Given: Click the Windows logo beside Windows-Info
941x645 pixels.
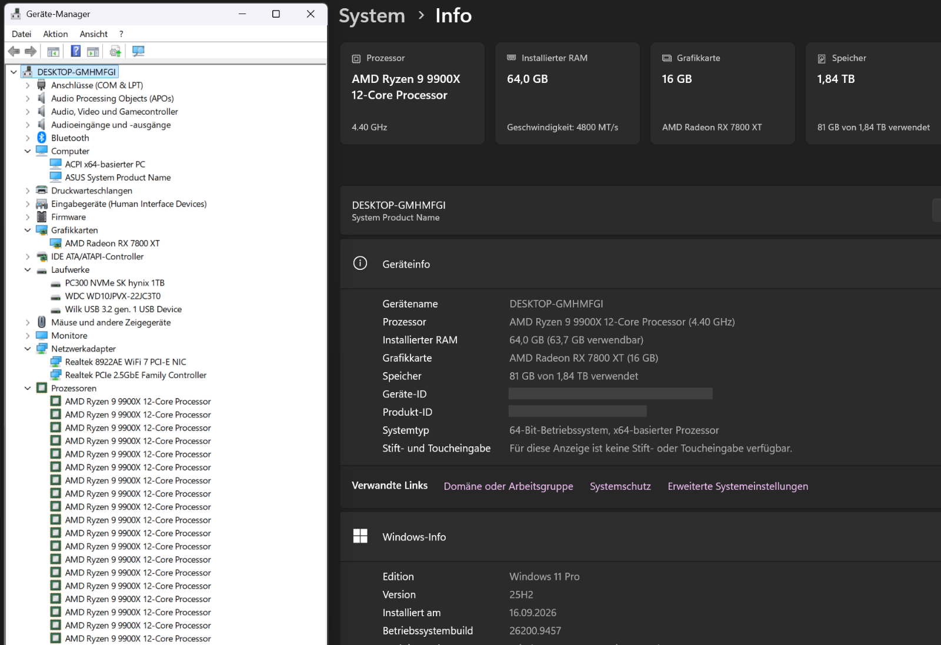Looking at the screenshot, I should pyautogui.click(x=360, y=536).
